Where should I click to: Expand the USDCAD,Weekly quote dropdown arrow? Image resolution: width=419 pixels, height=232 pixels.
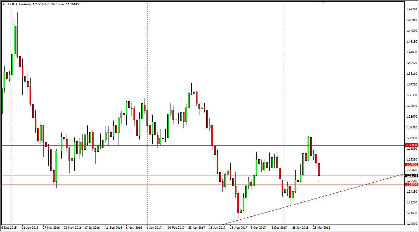(x=3, y=5)
